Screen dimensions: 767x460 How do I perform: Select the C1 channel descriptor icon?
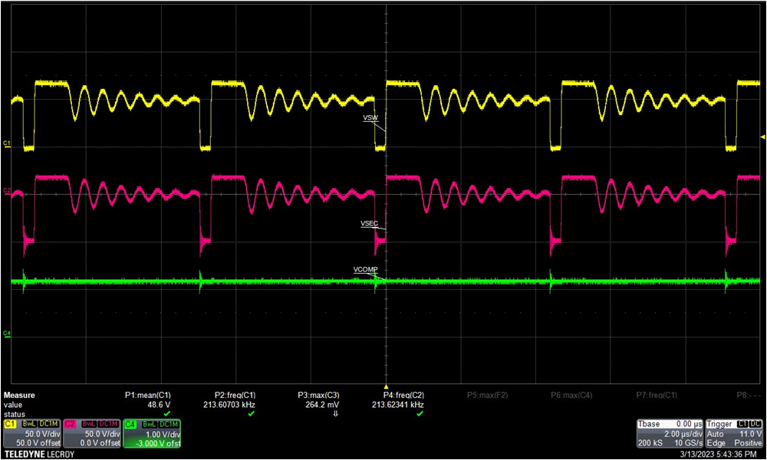[9, 423]
